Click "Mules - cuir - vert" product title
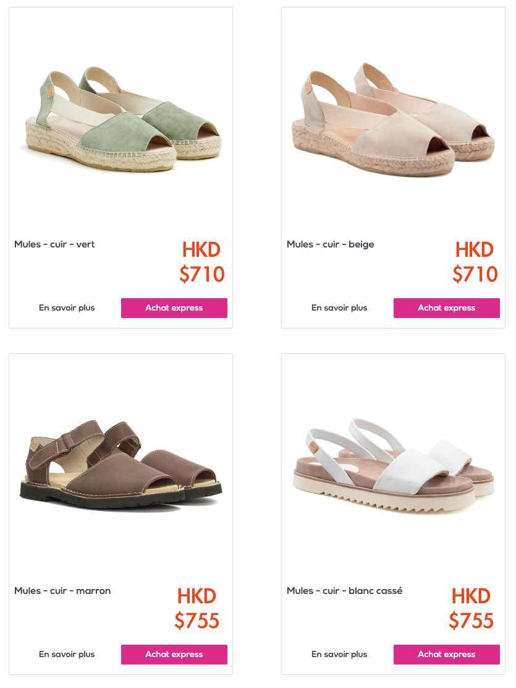The image size is (516, 688). pos(54,244)
